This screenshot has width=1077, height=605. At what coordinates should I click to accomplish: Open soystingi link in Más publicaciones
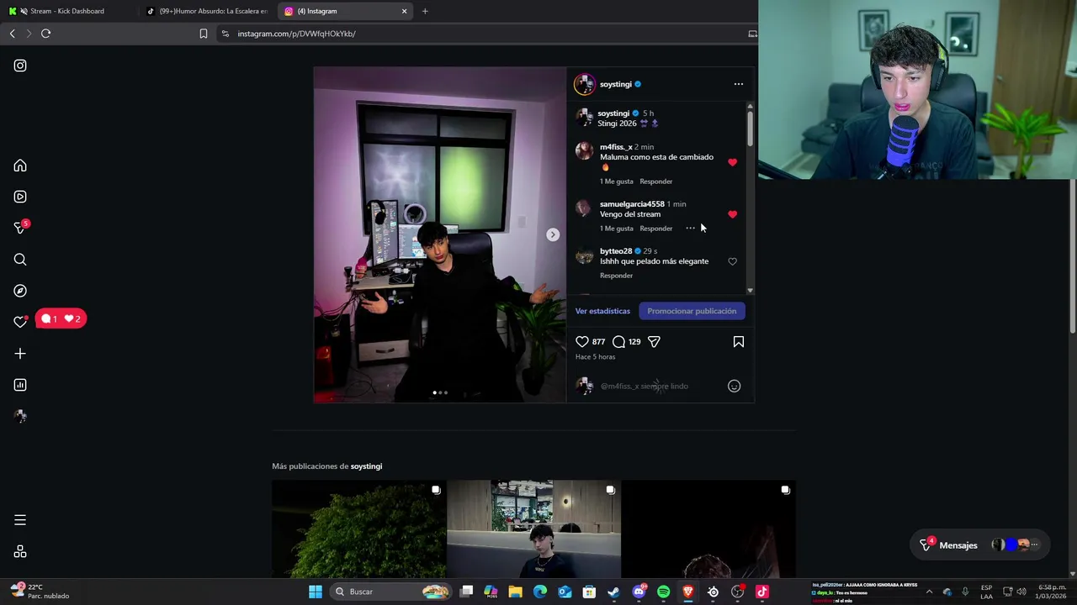[366, 466]
